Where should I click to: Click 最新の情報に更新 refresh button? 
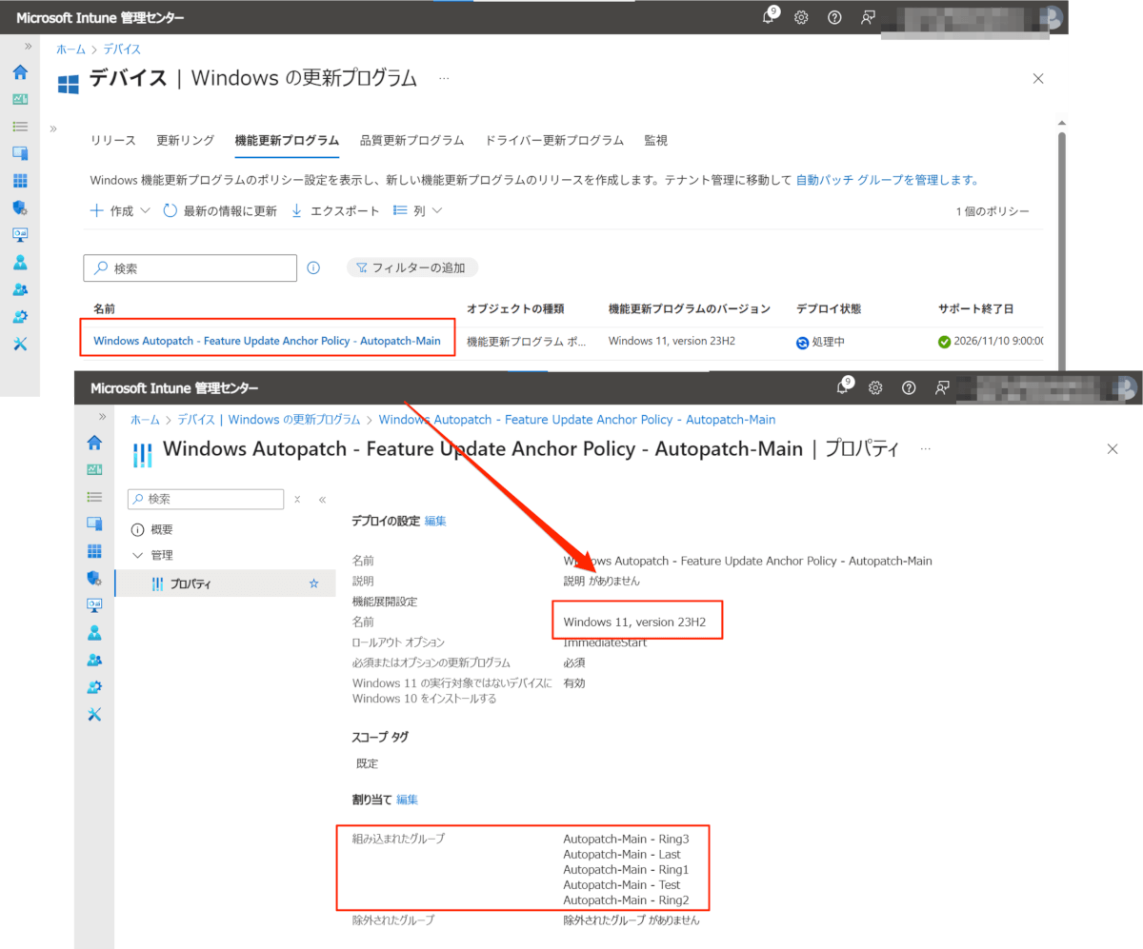coord(220,211)
